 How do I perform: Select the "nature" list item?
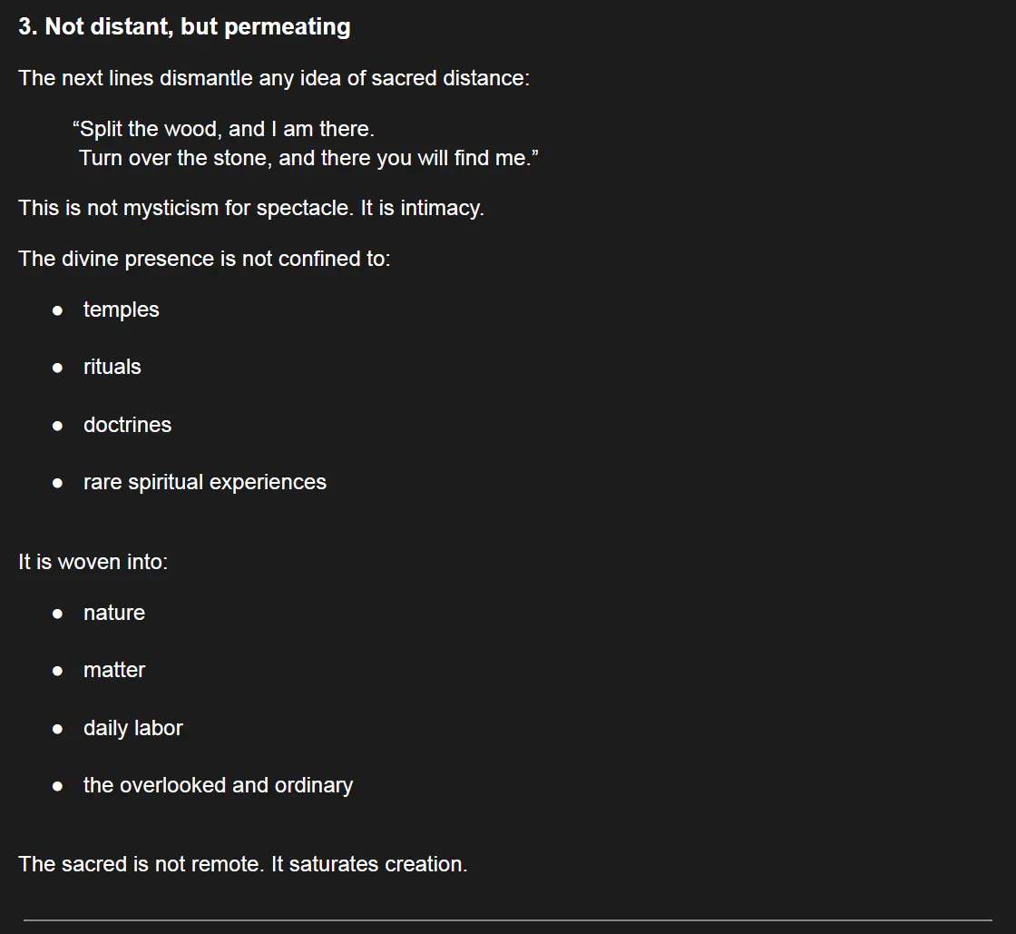point(114,613)
